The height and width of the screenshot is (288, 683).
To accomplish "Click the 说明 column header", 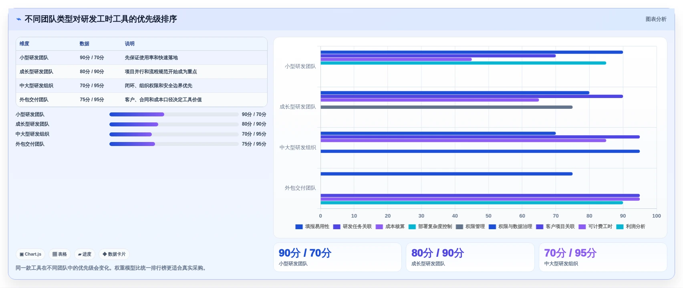I will pyautogui.click(x=129, y=44).
